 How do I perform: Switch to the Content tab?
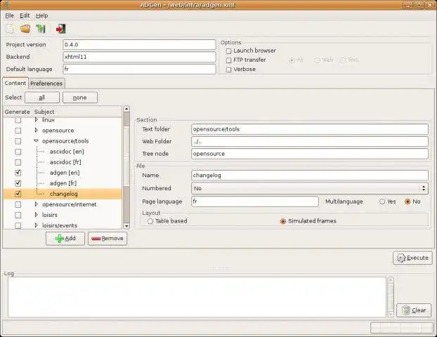[x=15, y=83]
